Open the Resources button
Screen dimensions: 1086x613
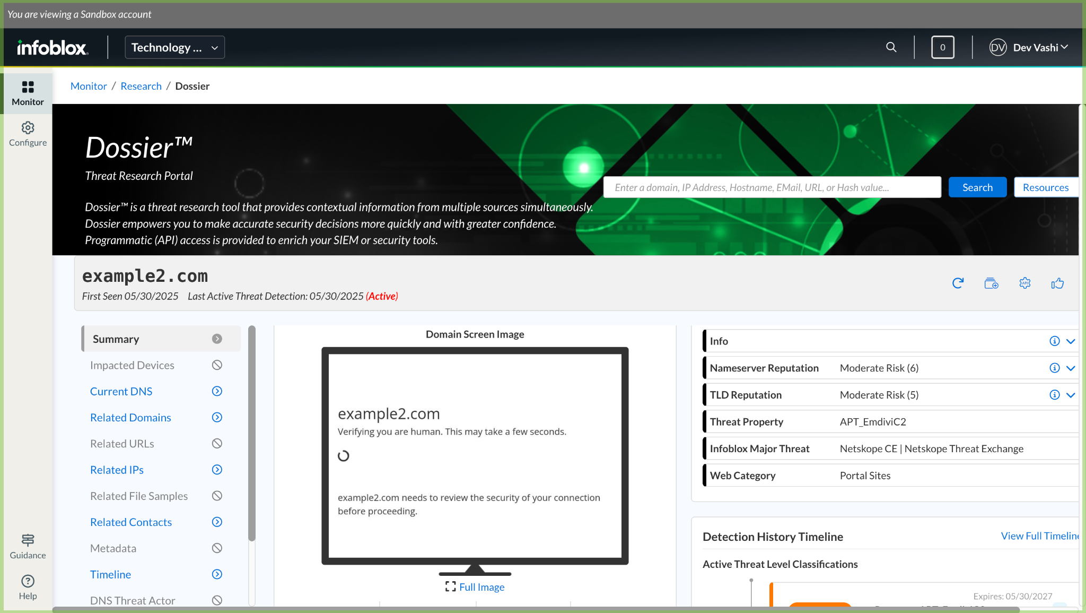[x=1046, y=187]
